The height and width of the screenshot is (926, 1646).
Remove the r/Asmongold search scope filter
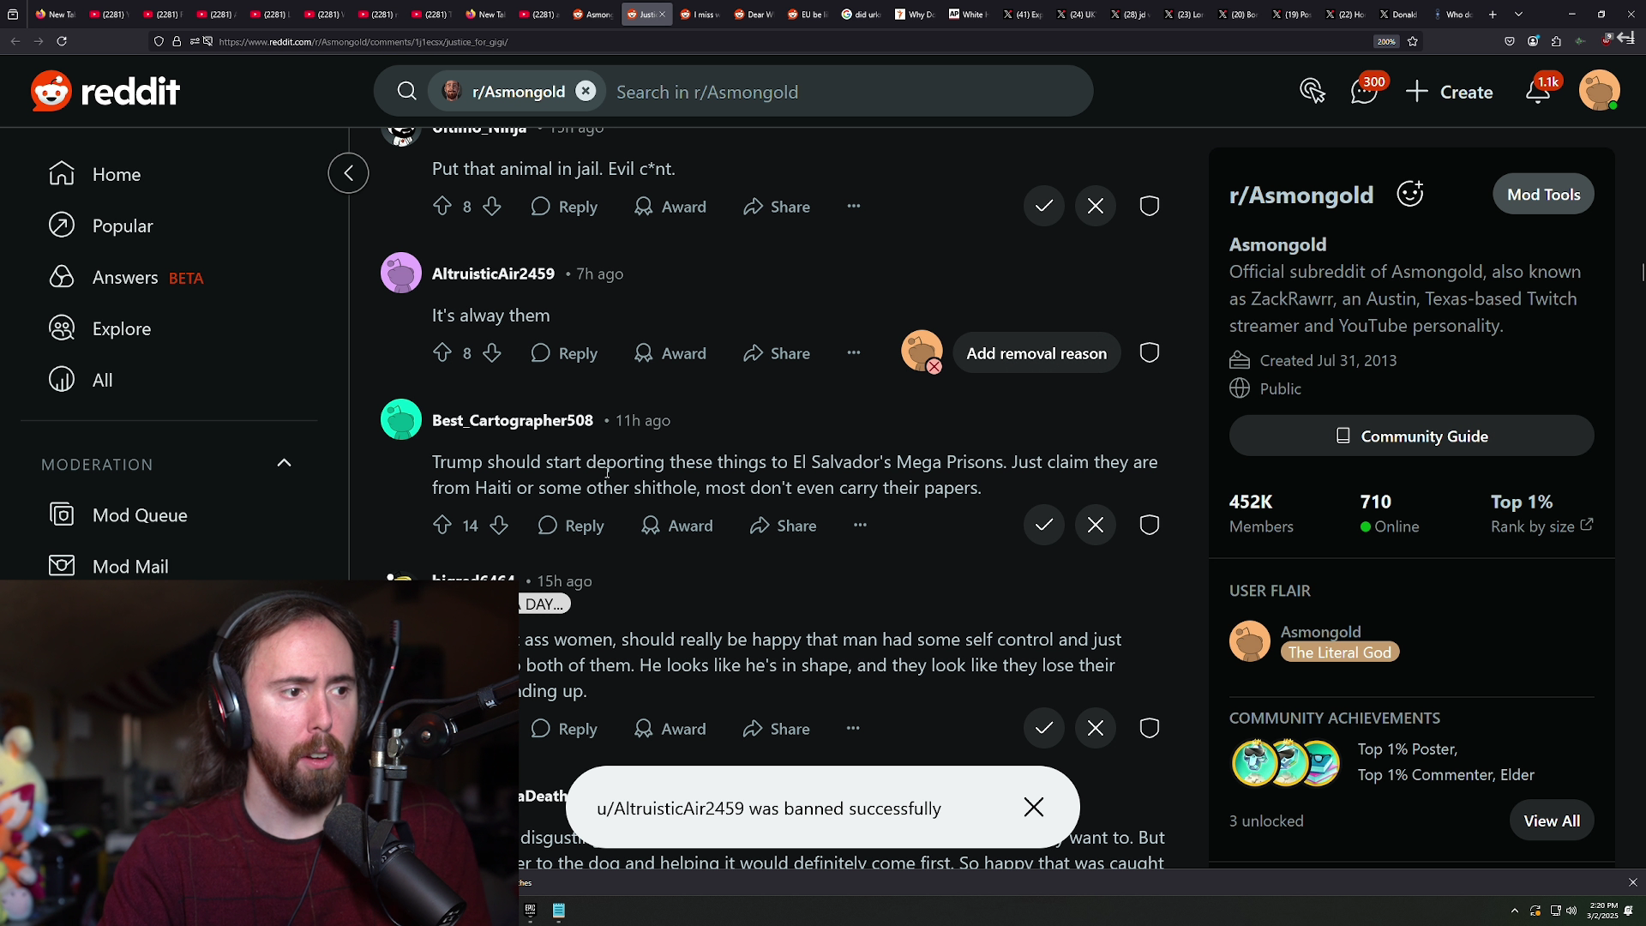(586, 91)
